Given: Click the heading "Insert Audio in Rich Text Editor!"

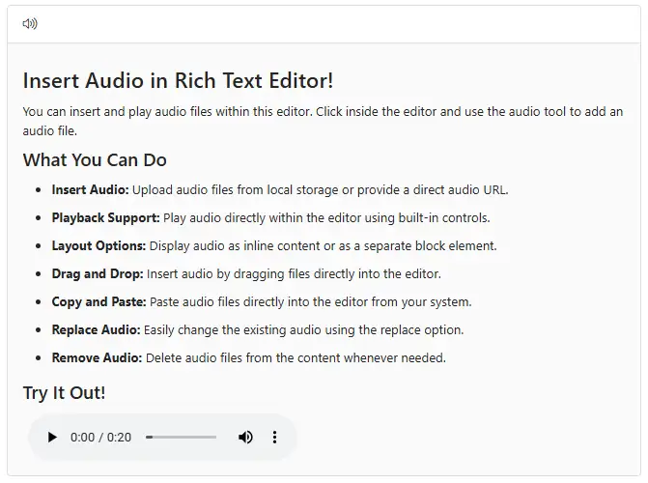Looking at the screenshot, I should click(178, 80).
